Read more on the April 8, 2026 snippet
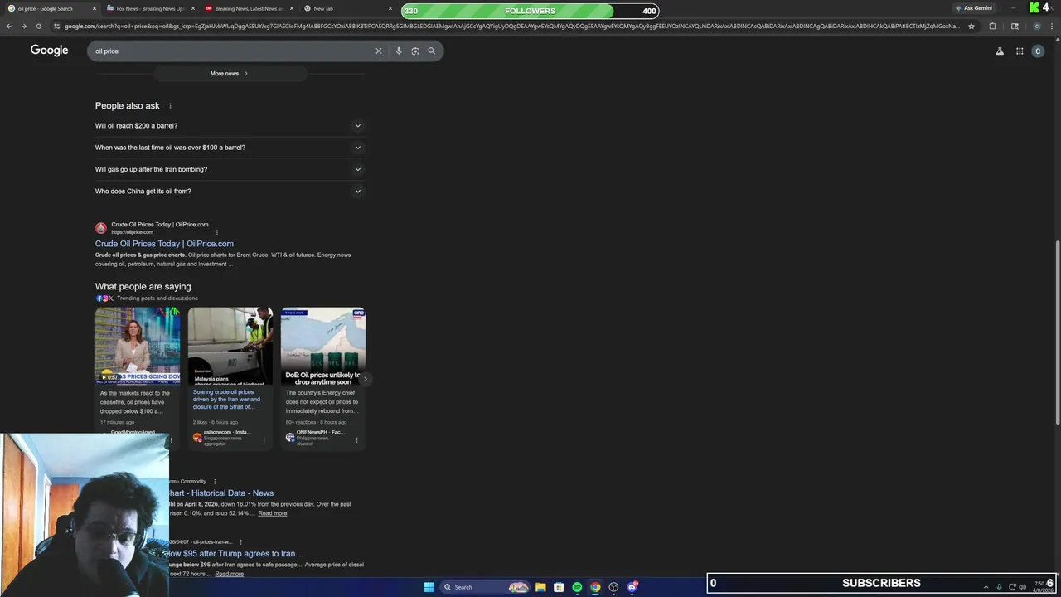Image resolution: width=1061 pixels, height=597 pixels. click(273, 513)
